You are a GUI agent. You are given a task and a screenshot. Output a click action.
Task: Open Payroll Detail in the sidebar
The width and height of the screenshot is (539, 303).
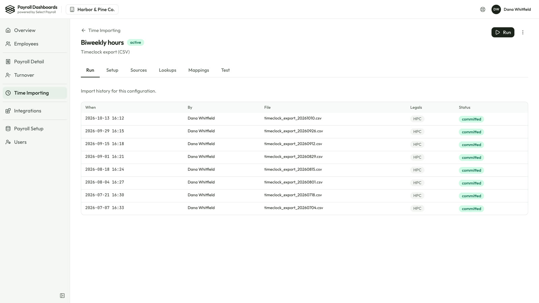pyautogui.click(x=35, y=62)
